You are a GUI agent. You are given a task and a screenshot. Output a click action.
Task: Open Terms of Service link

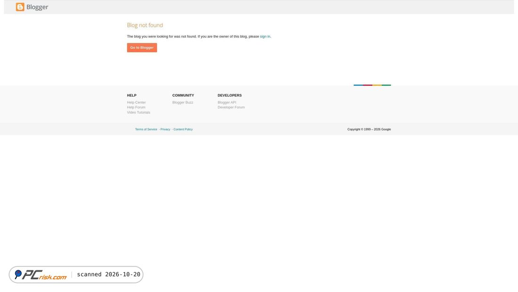click(x=146, y=129)
